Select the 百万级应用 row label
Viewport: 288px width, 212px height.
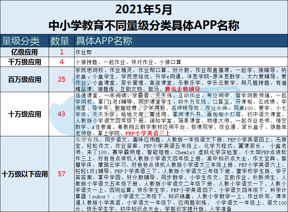(24, 80)
